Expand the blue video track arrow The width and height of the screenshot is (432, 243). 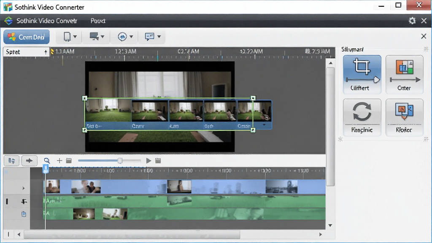pos(24,188)
